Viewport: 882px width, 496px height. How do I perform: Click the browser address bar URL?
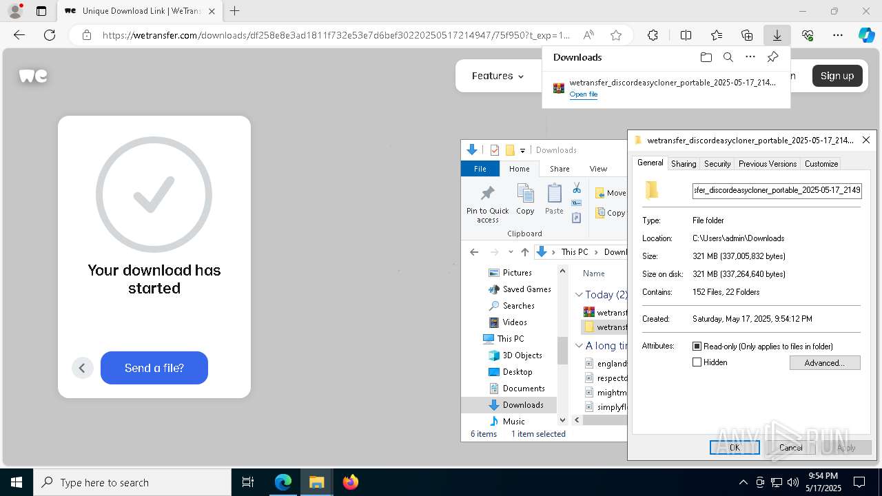pyautogui.click(x=336, y=35)
